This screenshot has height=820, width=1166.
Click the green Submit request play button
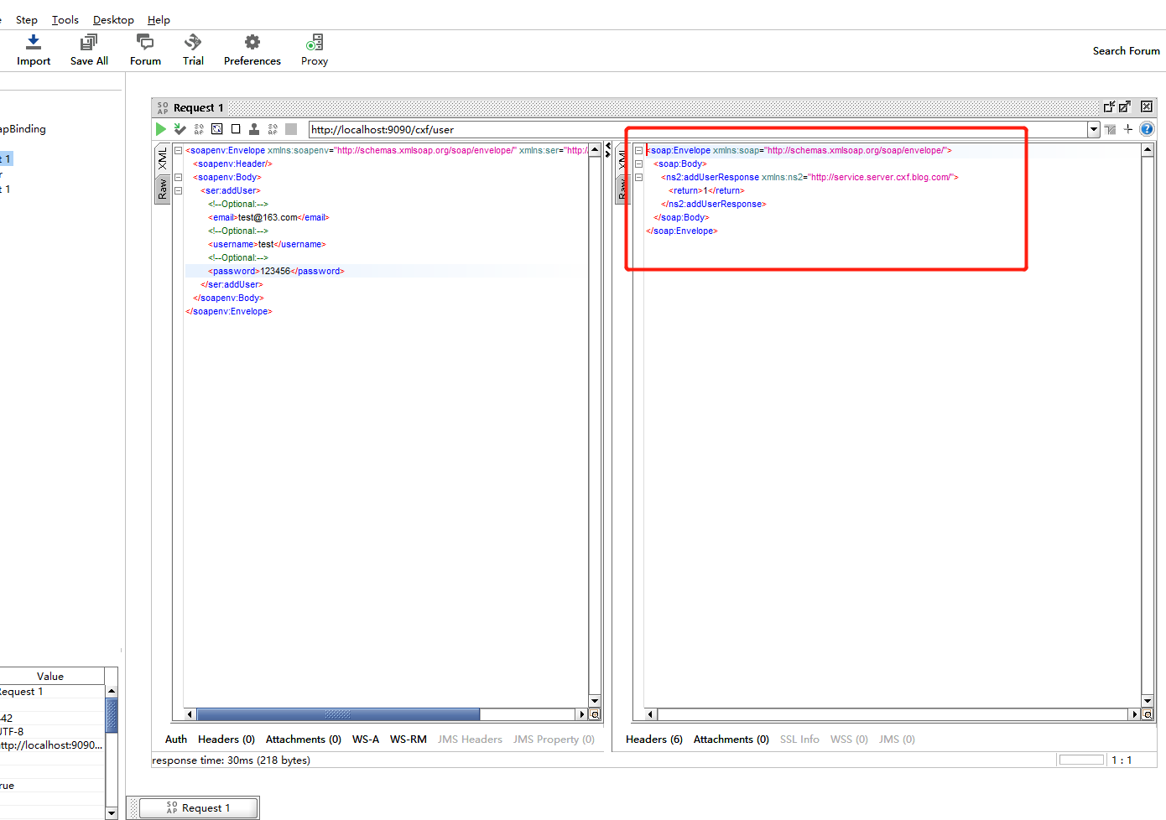pyautogui.click(x=160, y=129)
